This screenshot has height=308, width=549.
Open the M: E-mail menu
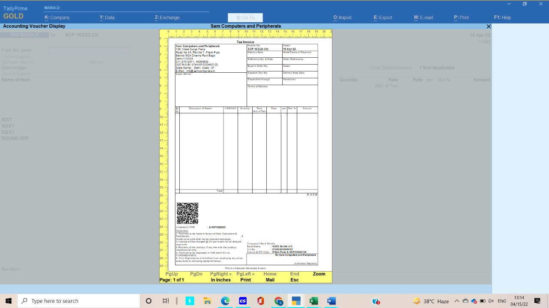(423, 18)
